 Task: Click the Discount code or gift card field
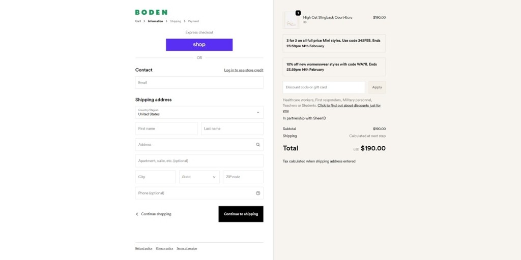(324, 87)
